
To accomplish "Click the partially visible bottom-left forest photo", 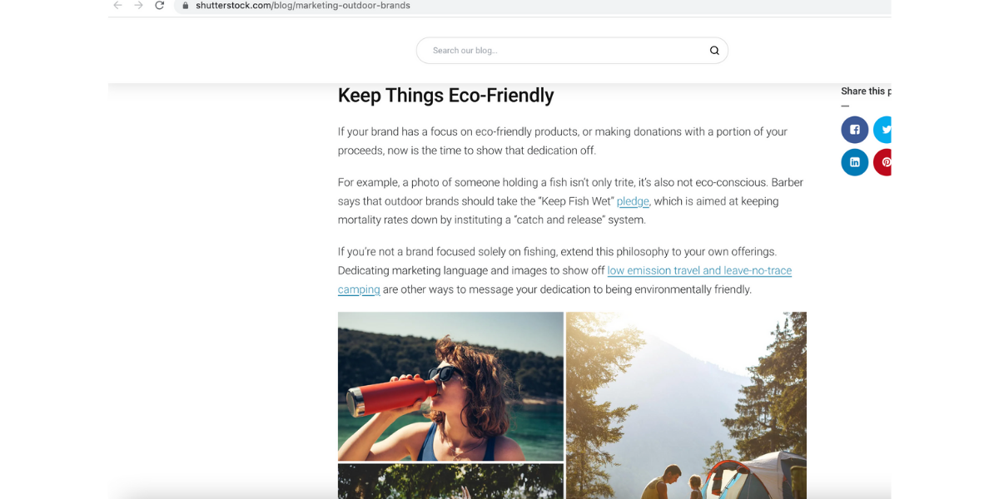I will tap(450, 482).
